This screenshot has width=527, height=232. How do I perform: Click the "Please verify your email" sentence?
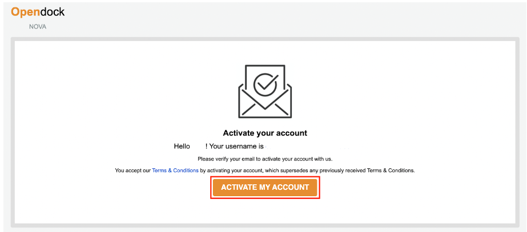click(265, 159)
